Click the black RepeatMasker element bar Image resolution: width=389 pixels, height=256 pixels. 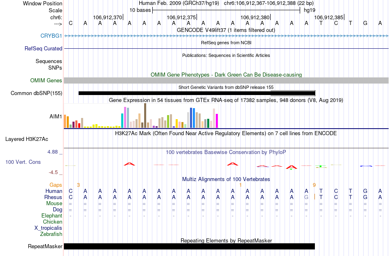coord(189,246)
